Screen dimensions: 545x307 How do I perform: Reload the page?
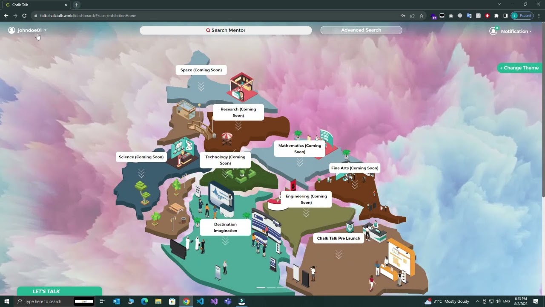click(x=24, y=15)
